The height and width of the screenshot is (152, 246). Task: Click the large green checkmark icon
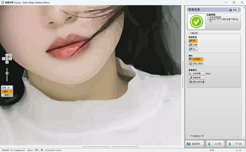coord(196,21)
